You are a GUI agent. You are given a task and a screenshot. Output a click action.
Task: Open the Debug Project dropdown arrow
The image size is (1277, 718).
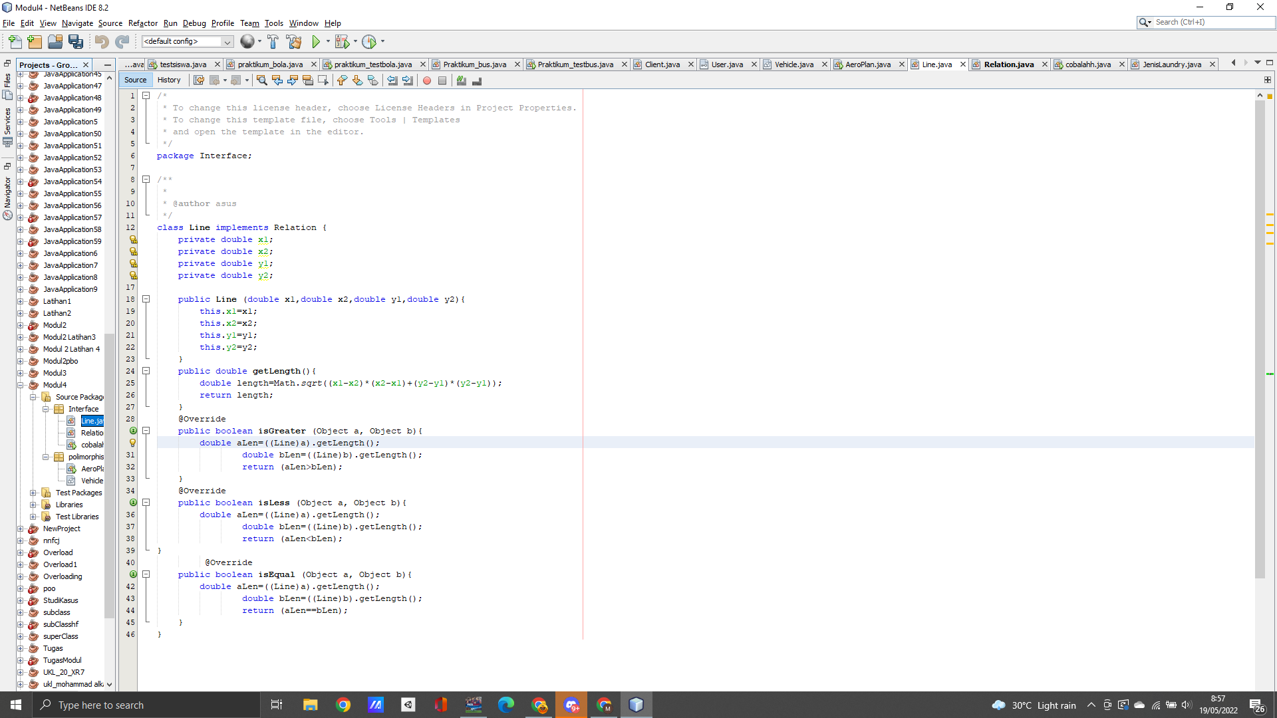355,42
